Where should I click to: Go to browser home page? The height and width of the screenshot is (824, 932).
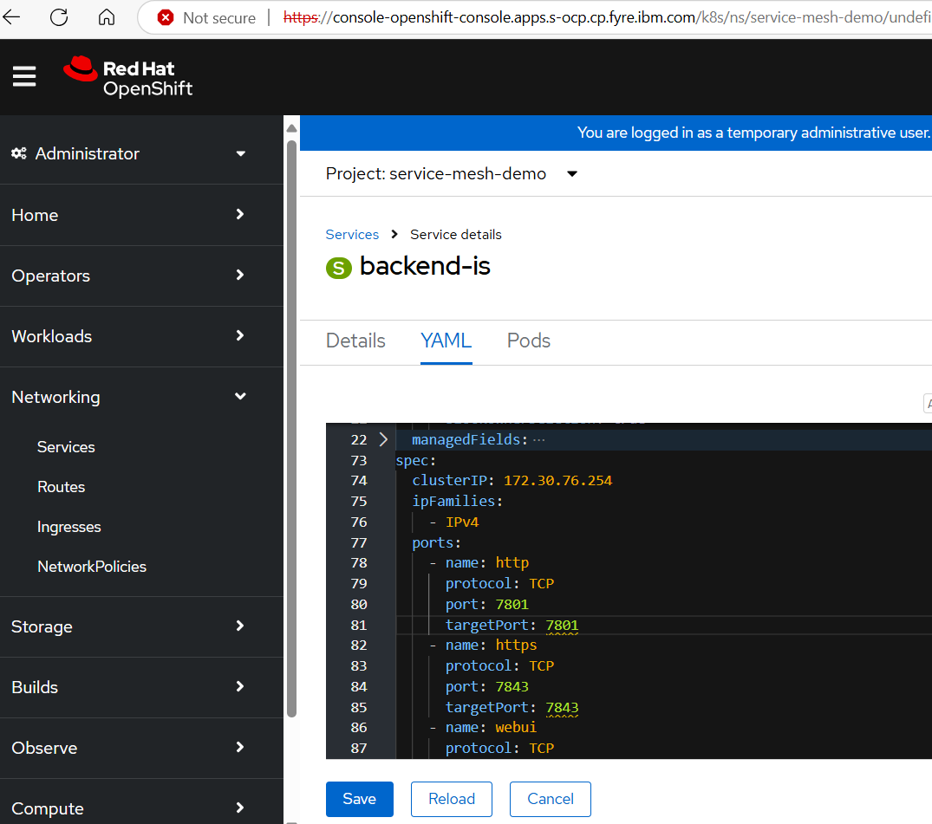(107, 17)
